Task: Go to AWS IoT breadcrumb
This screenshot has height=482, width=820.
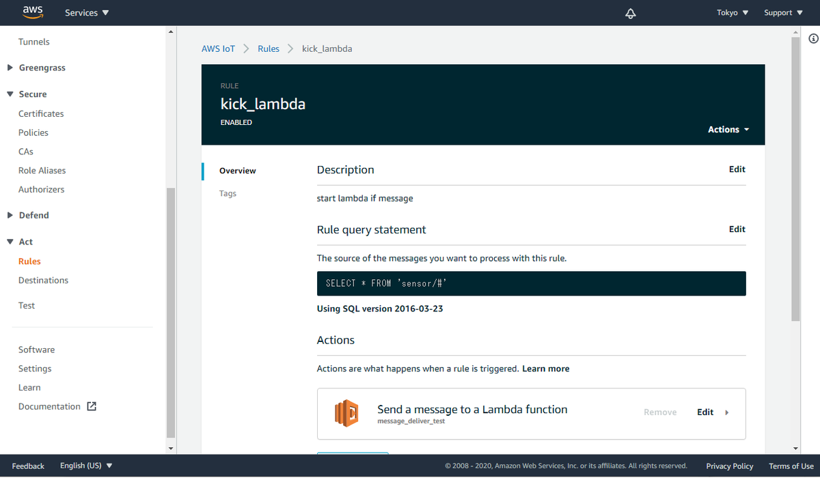Action: [x=218, y=48]
